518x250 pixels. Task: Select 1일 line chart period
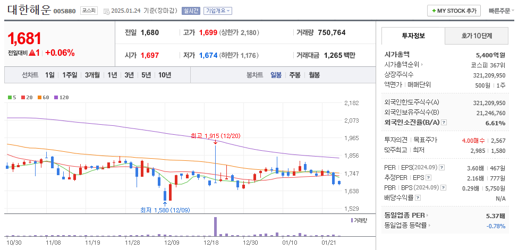pyautogui.click(x=49, y=75)
